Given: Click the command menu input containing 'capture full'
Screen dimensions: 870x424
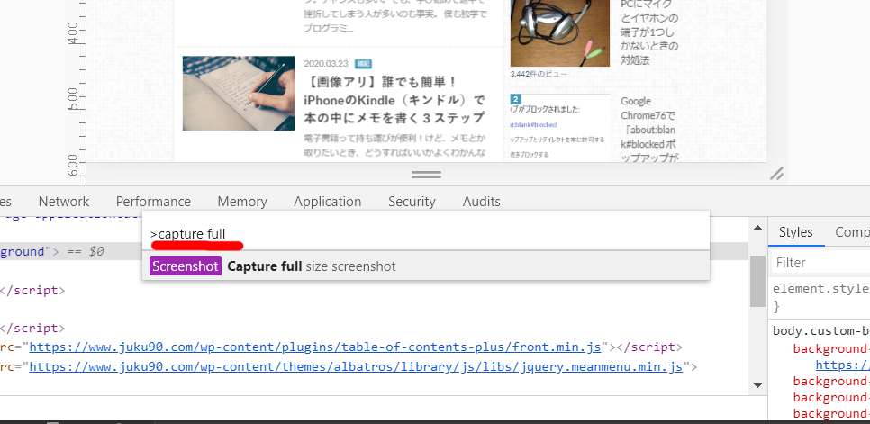Looking at the screenshot, I should click(x=426, y=234).
